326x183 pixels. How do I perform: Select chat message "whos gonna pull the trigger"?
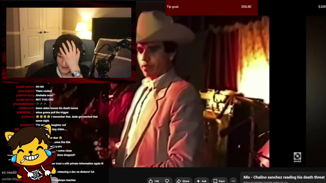(x=52, y=112)
